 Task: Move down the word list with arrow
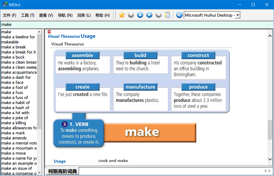[39, 172]
